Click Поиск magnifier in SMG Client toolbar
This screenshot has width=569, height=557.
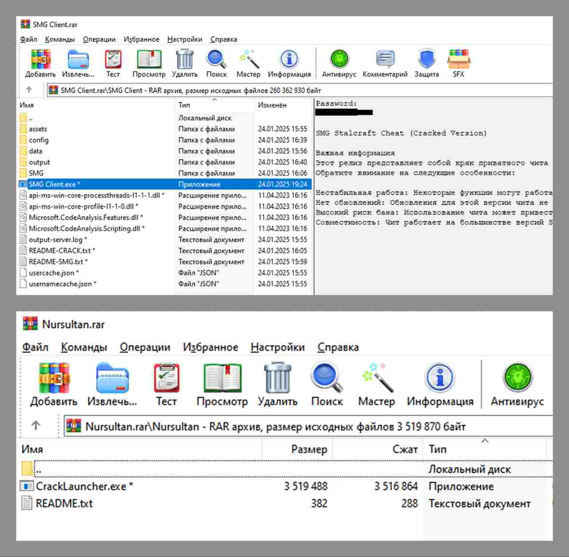point(216,59)
